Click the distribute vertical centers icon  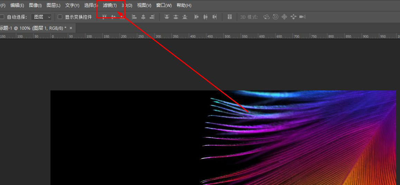click(176, 17)
